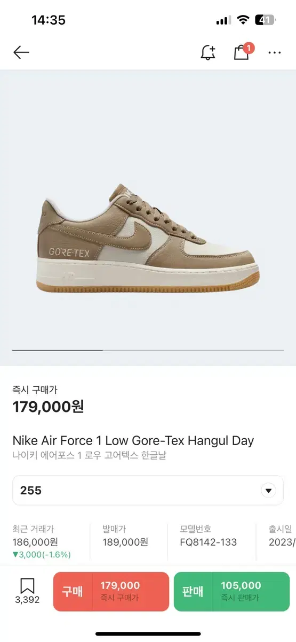Tap the 출시일 release date column
Image resolution: width=296 pixels, height=642 pixels.
pyautogui.click(x=282, y=536)
